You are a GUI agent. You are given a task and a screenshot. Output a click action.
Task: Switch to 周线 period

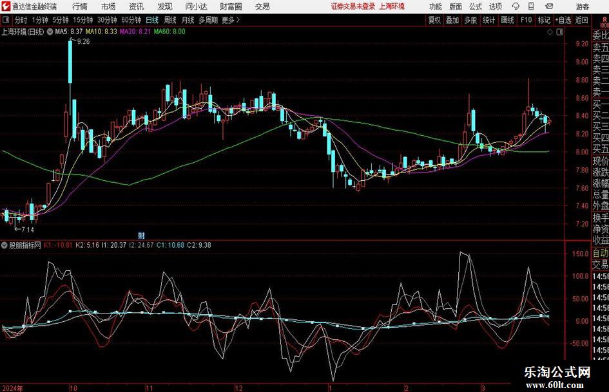point(170,20)
